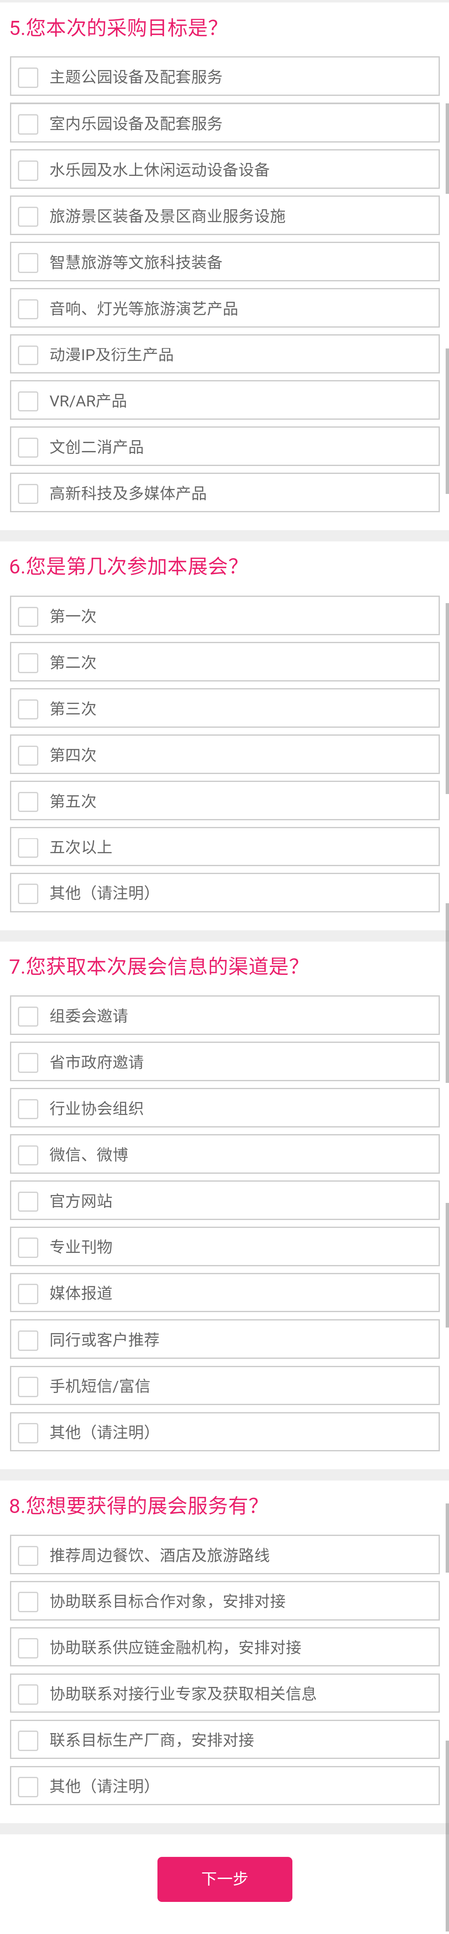Select 其他（请注明） under question 8
Screen dimensions: 449x1934
[224, 1786]
